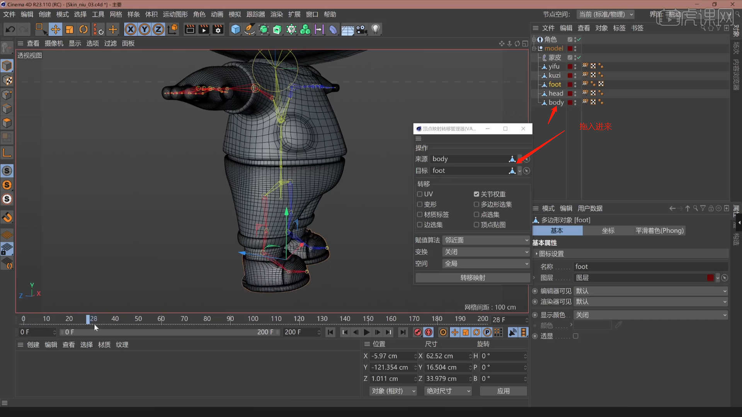This screenshot has height=417, width=742.
Task: Click the 应用 button in the coordinates panel
Action: point(503,391)
